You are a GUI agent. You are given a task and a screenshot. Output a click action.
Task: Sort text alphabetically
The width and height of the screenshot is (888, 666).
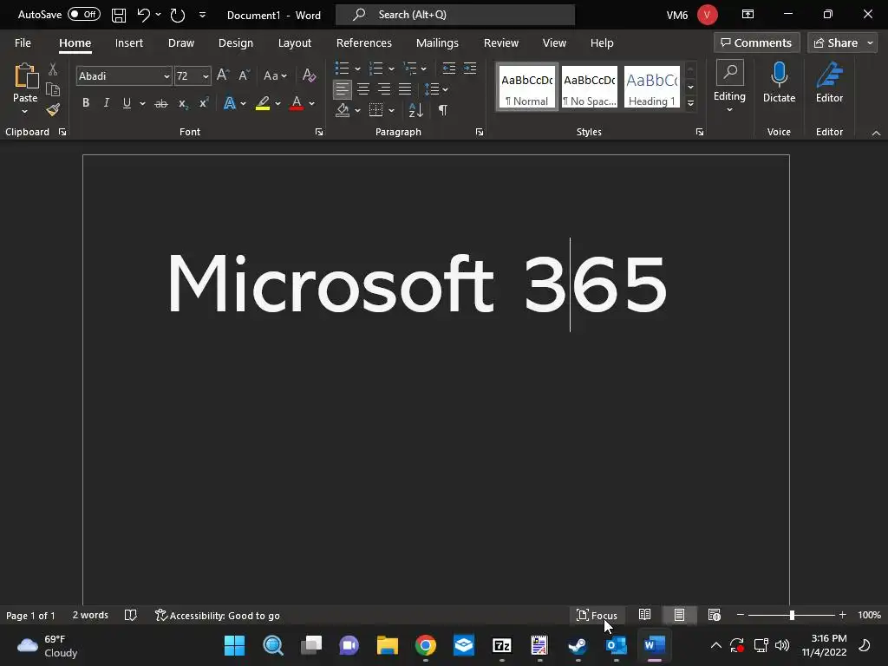coord(415,110)
